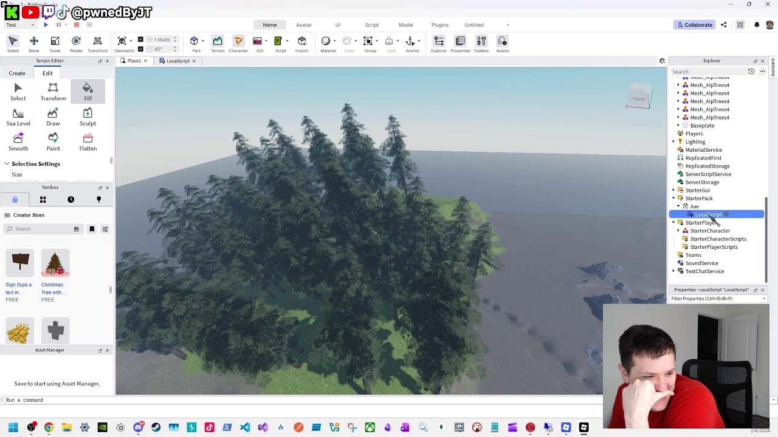Click the ribbon Select arrow tool

point(13,44)
